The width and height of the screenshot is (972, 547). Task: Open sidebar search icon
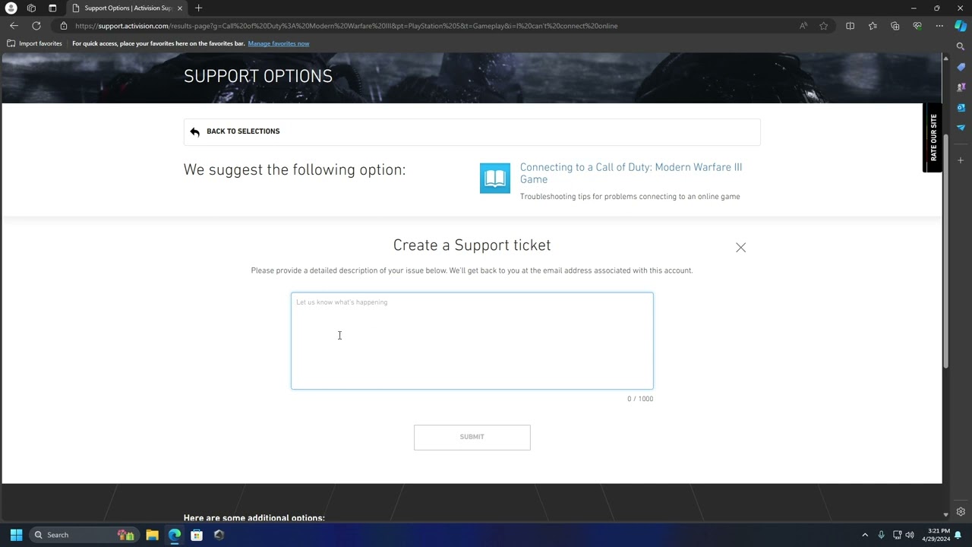(961, 47)
